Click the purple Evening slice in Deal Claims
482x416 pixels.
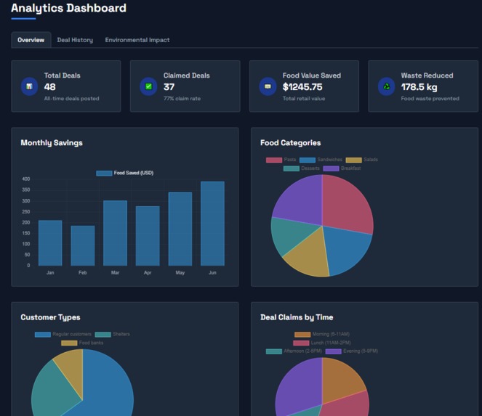point(298,388)
